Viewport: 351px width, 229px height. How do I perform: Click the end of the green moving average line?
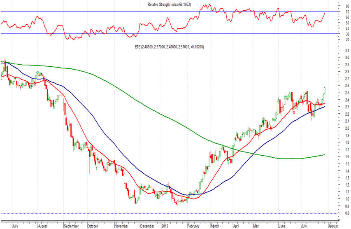coord(324,154)
